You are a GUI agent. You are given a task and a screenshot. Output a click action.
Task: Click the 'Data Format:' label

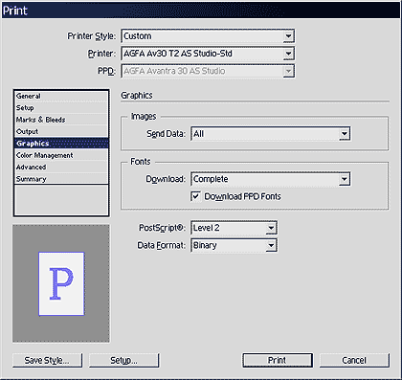(x=162, y=245)
